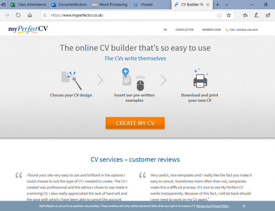Open the favorites hub icon

pos(245,15)
